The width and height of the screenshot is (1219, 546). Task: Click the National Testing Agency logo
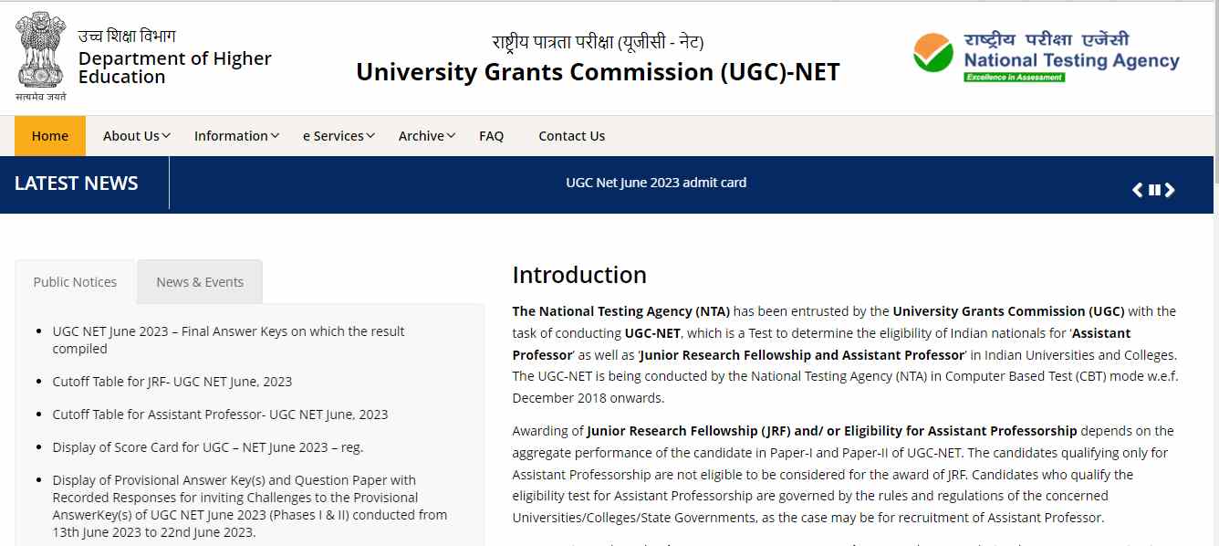click(x=1046, y=57)
